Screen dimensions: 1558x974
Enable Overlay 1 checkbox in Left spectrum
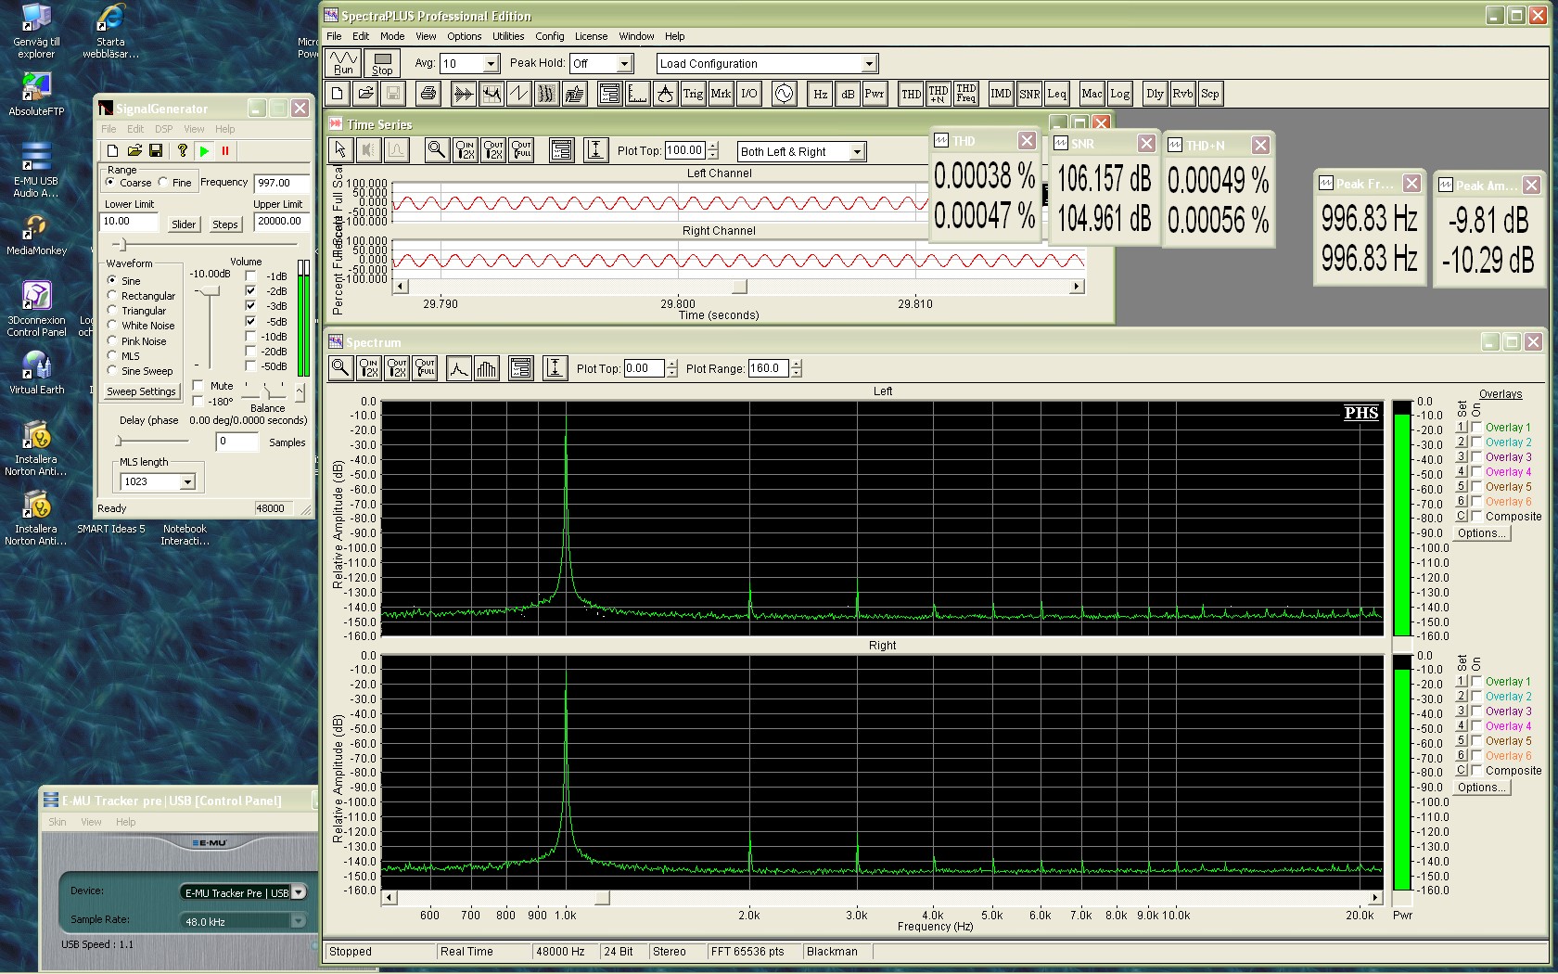[x=1476, y=427]
